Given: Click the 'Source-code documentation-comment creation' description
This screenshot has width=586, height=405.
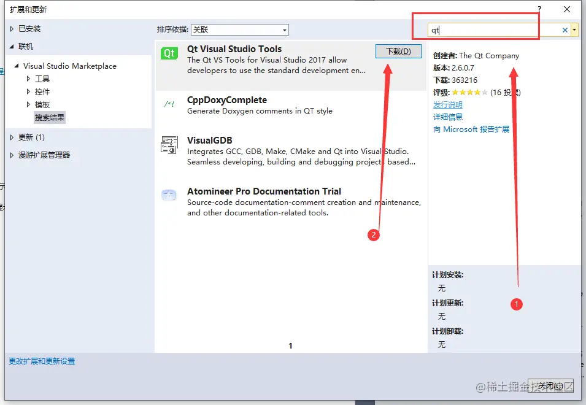Looking at the screenshot, I should pyautogui.click(x=304, y=207).
